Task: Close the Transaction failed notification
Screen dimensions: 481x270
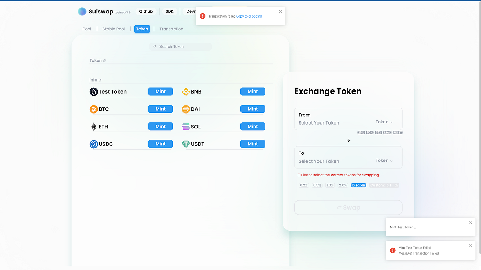Action: [281, 12]
